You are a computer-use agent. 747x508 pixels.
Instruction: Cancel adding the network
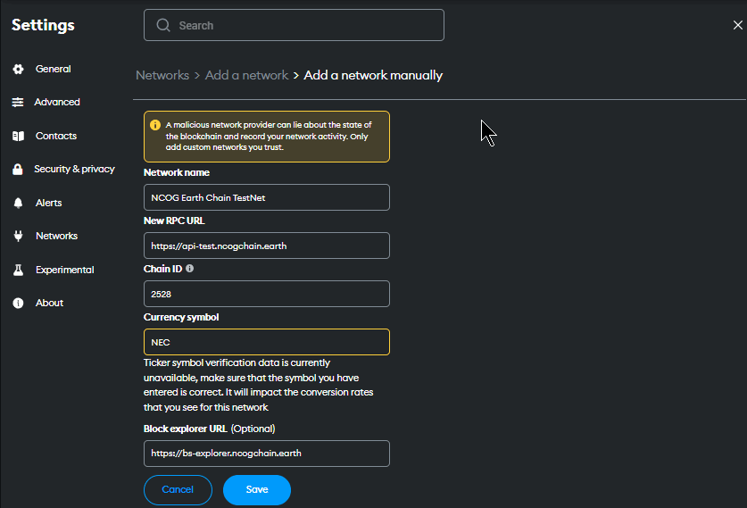[x=178, y=489]
